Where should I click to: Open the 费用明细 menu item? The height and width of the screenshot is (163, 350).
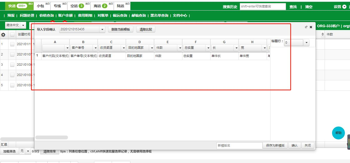coord(85,16)
